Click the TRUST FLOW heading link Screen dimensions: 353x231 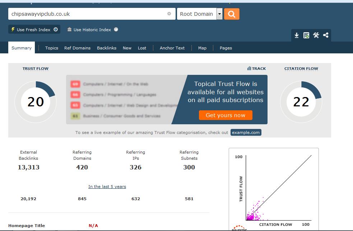pyautogui.click(x=35, y=68)
